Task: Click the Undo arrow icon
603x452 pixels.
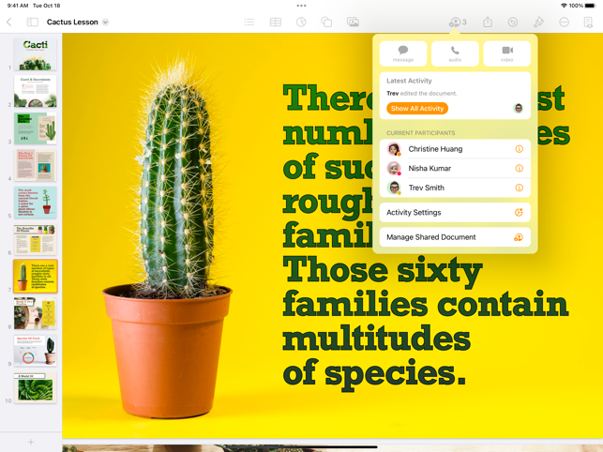Action: click(x=513, y=22)
